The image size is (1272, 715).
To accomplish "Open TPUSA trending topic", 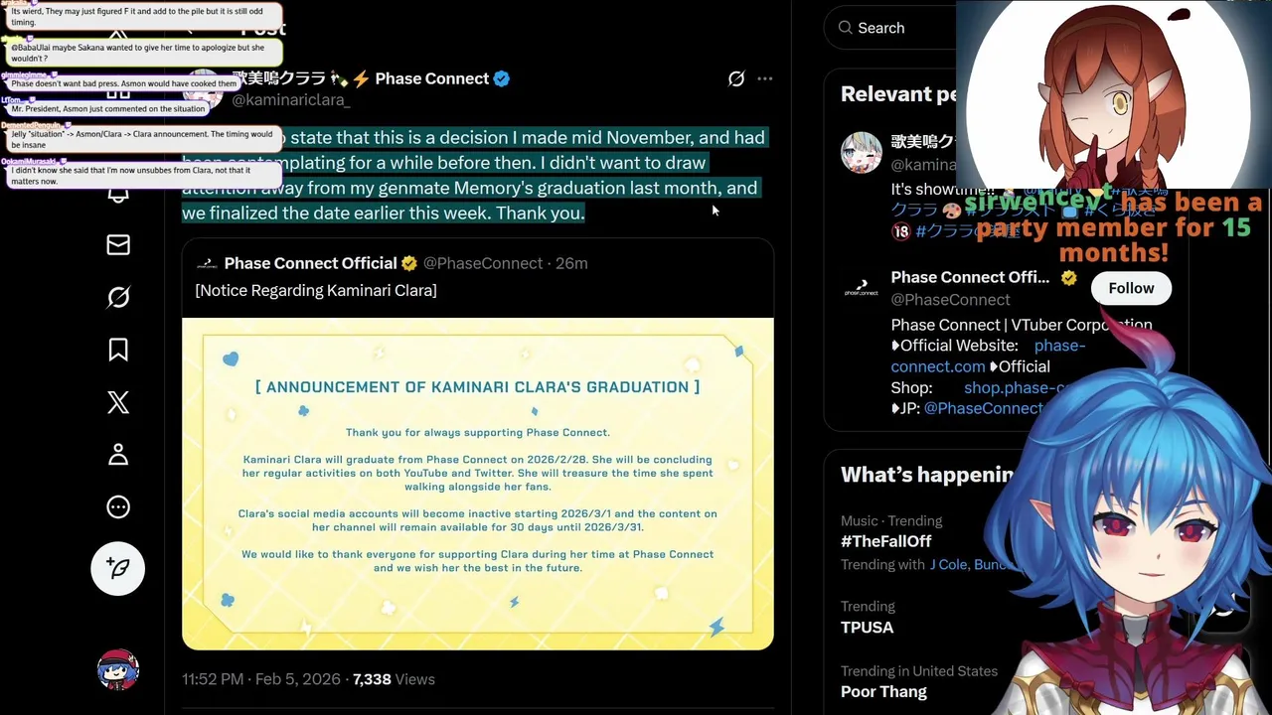I will 867,627.
